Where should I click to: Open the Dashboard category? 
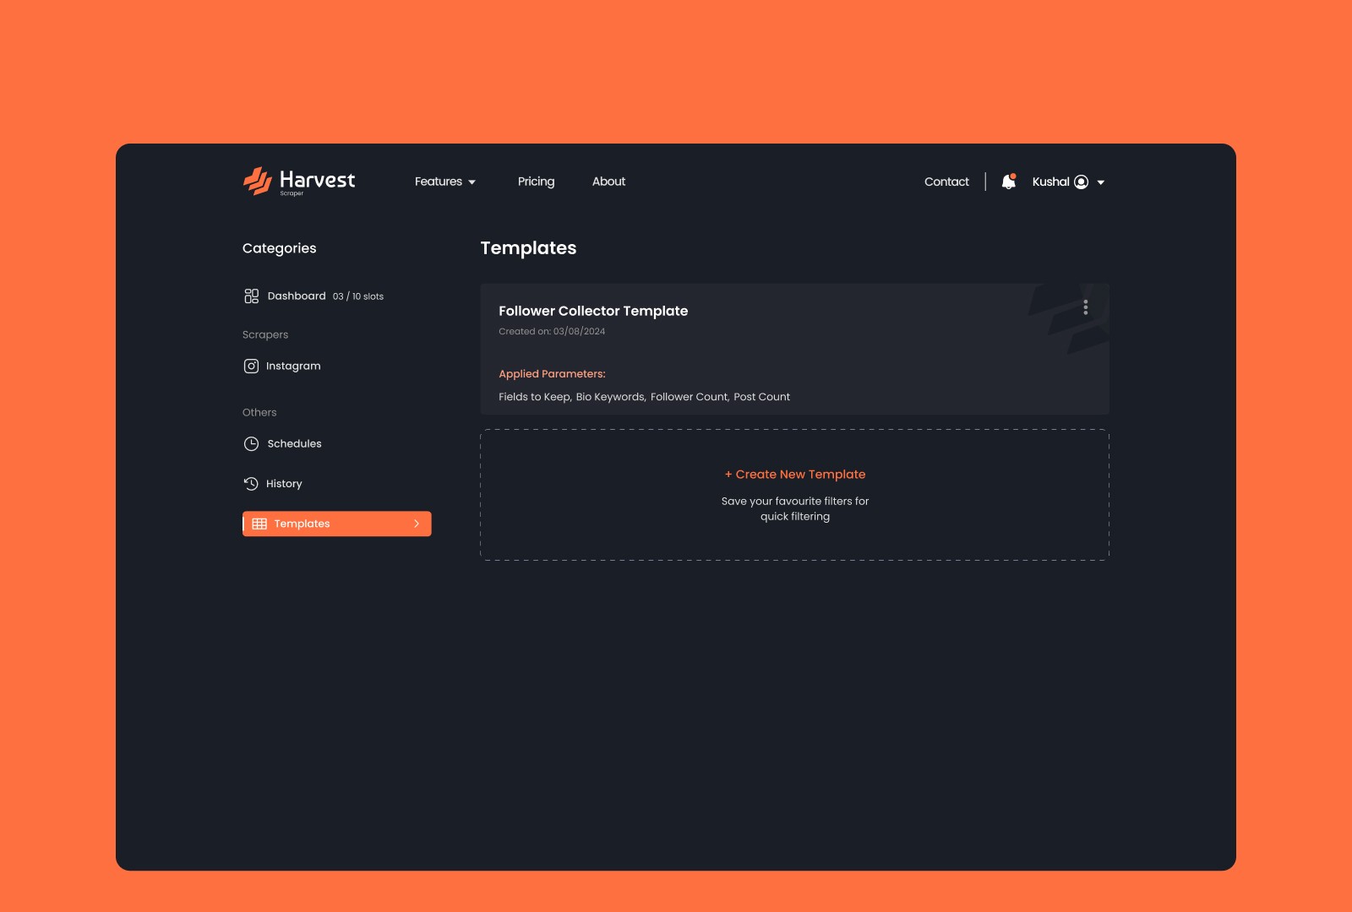point(297,296)
